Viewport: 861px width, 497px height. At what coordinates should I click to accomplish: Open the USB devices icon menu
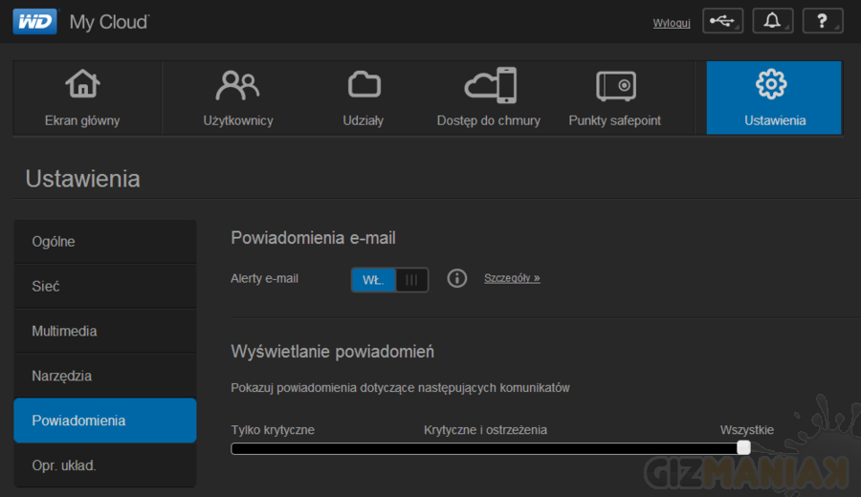point(722,21)
